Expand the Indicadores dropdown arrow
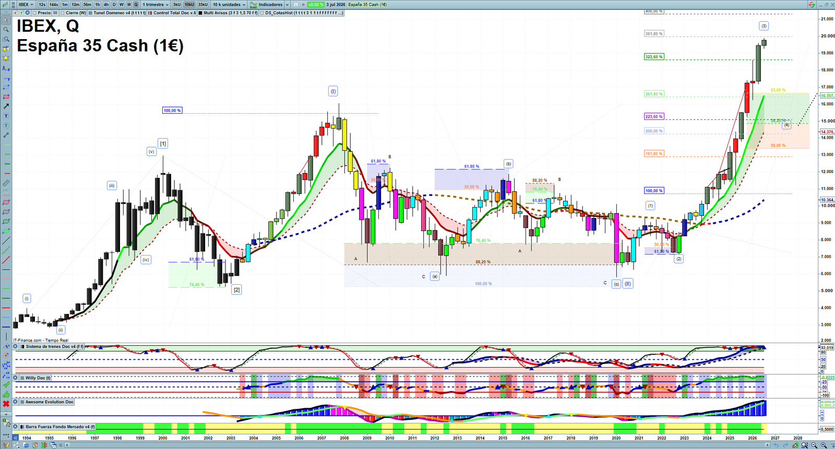Image resolution: width=835 pixels, height=449 pixels. (x=287, y=5)
